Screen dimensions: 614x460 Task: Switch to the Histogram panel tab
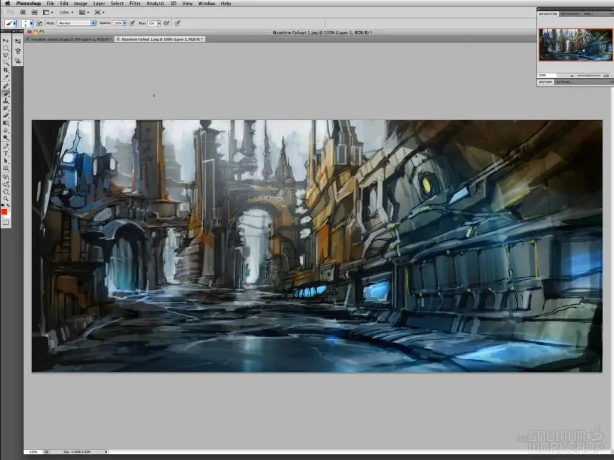pyautogui.click(x=570, y=14)
